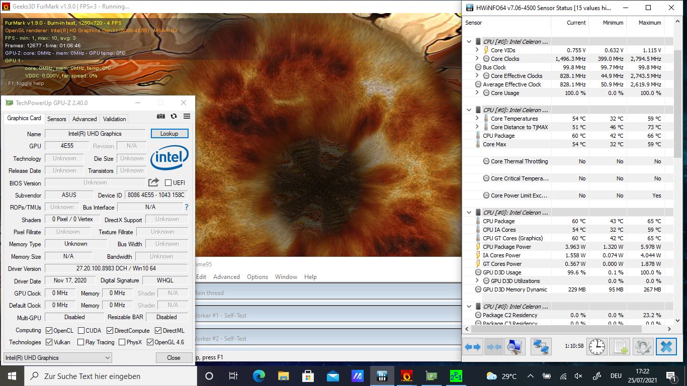Image resolution: width=687 pixels, height=386 pixels.
Task: Open Task View from taskbar
Action: coord(233,376)
